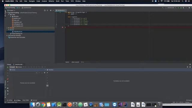The width and height of the screenshot is (192, 108).
Task: Click main() in the editor breadcrumb
Action: 67,62
